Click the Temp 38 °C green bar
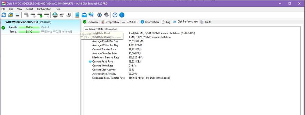 point(29,31)
